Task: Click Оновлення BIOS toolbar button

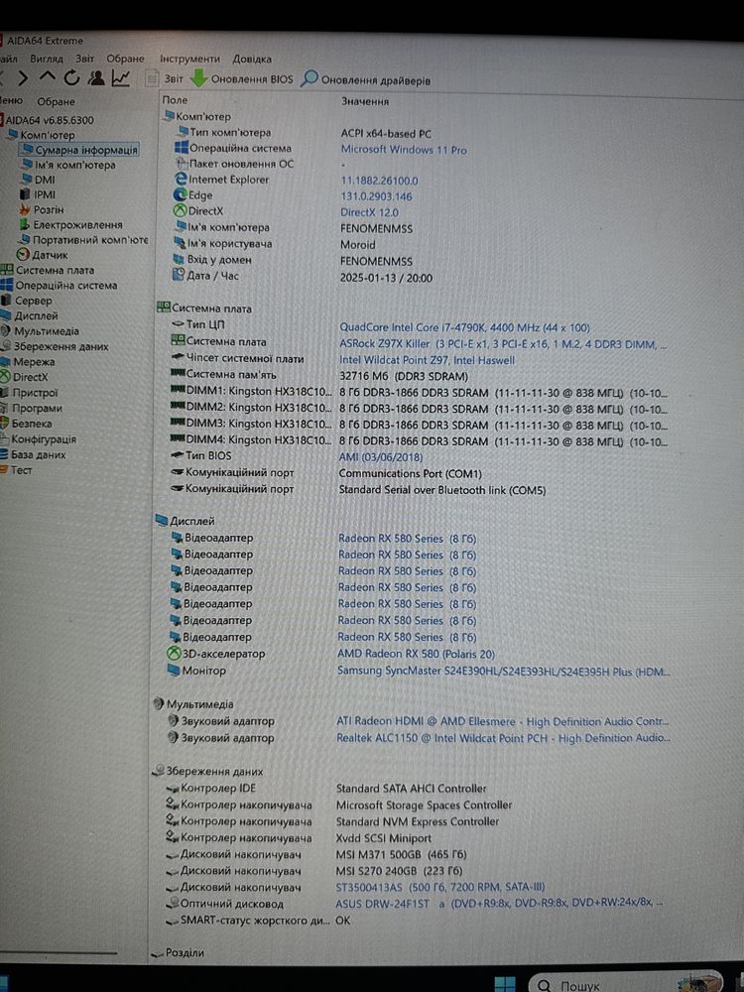Action: point(242,79)
